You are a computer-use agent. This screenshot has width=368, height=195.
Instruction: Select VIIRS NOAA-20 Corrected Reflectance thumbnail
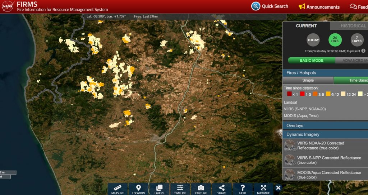pyautogui.click(x=290, y=145)
